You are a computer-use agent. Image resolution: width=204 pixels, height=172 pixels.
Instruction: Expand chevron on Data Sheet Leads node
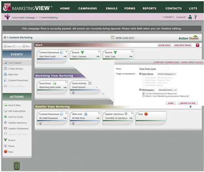66,52
